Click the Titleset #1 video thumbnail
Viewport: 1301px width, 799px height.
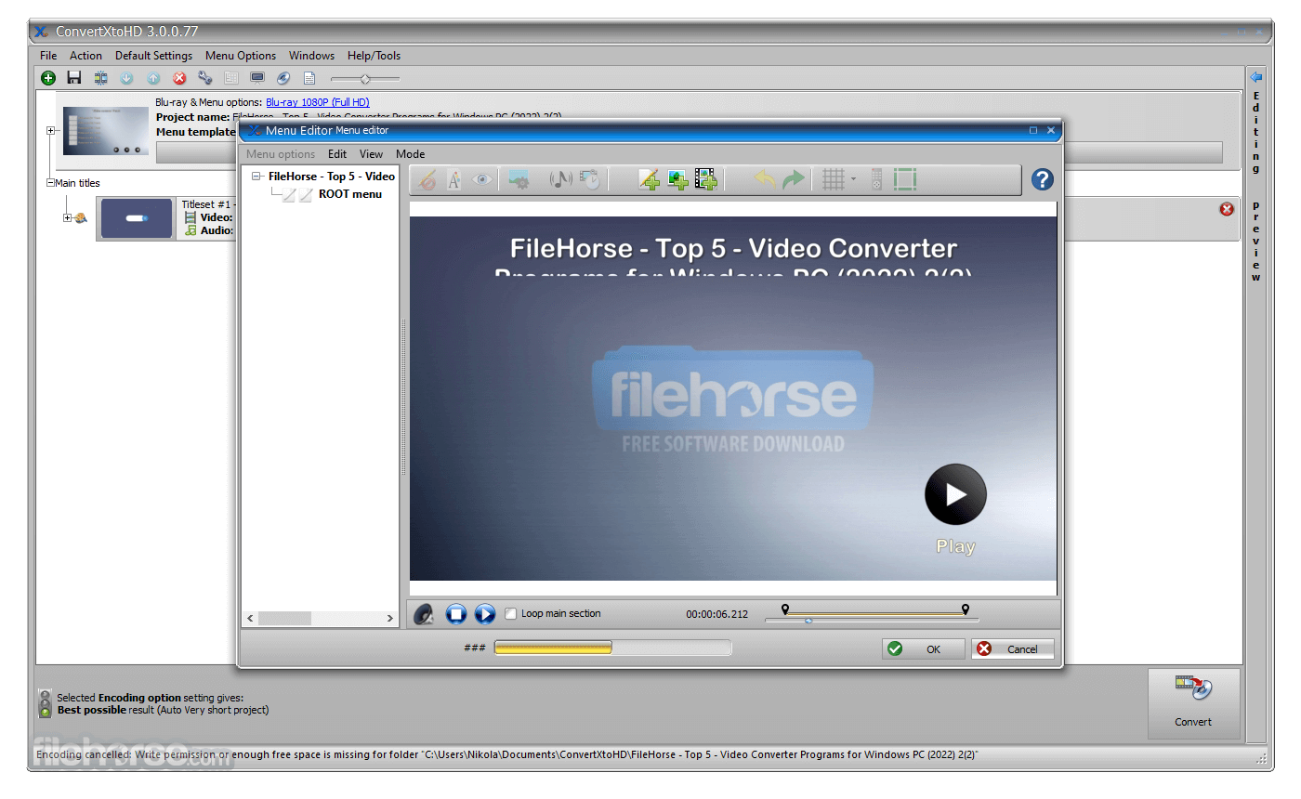pyautogui.click(x=137, y=218)
